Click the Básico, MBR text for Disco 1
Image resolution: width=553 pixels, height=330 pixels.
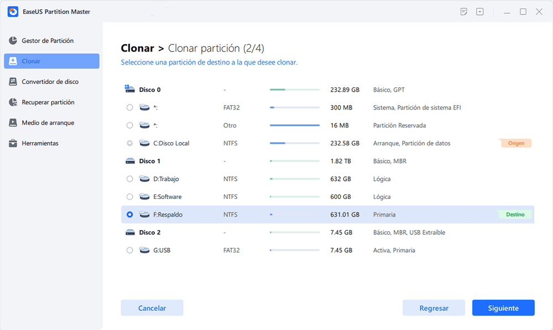[390, 161]
